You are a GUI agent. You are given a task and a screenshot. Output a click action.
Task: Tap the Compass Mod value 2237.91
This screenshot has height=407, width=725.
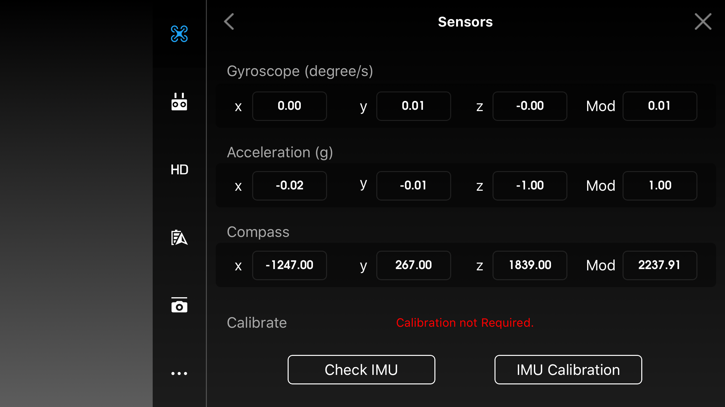click(x=660, y=265)
